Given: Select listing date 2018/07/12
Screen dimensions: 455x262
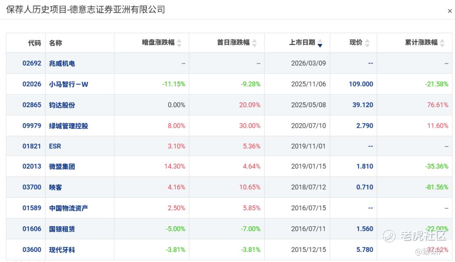Looking at the screenshot, I should 308,187.
